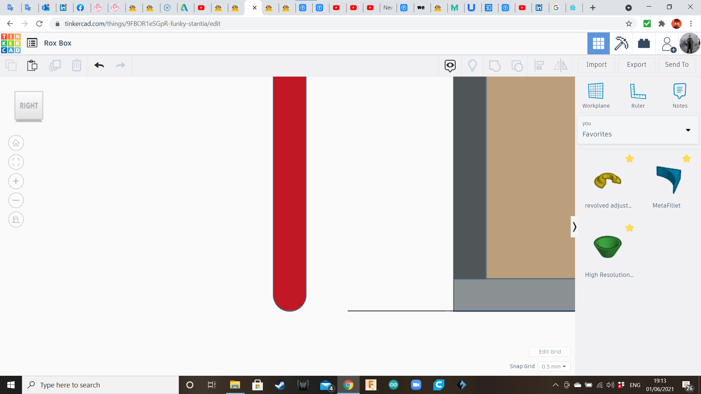Zoom in with the plus button
The width and height of the screenshot is (701, 394).
(16, 181)
